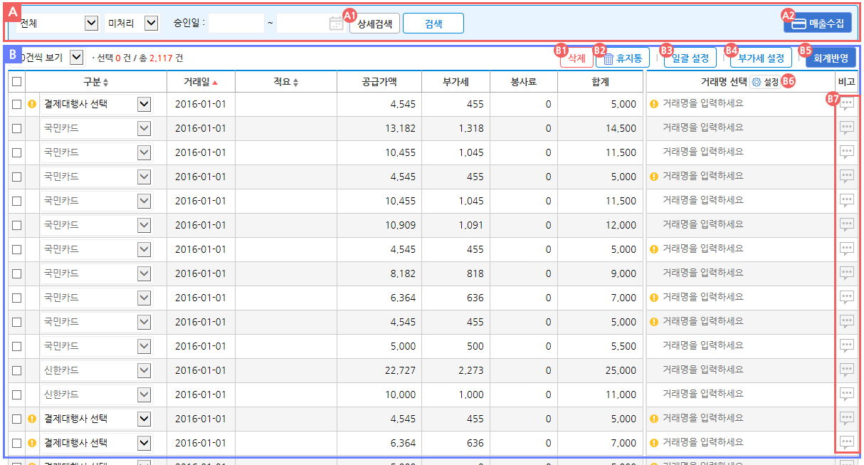Toggle the select-all checkbox in the header
The width and height of the screenshot is (864, 465).
point(16,83)
